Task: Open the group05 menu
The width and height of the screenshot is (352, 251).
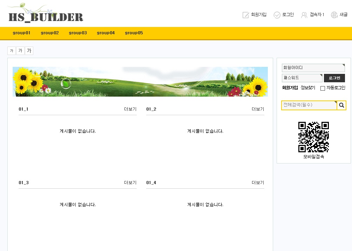Action: pos(134,33)
